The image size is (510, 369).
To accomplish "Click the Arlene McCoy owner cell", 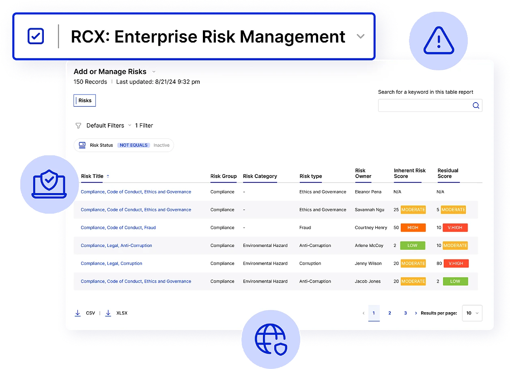I will coord(369,245).
